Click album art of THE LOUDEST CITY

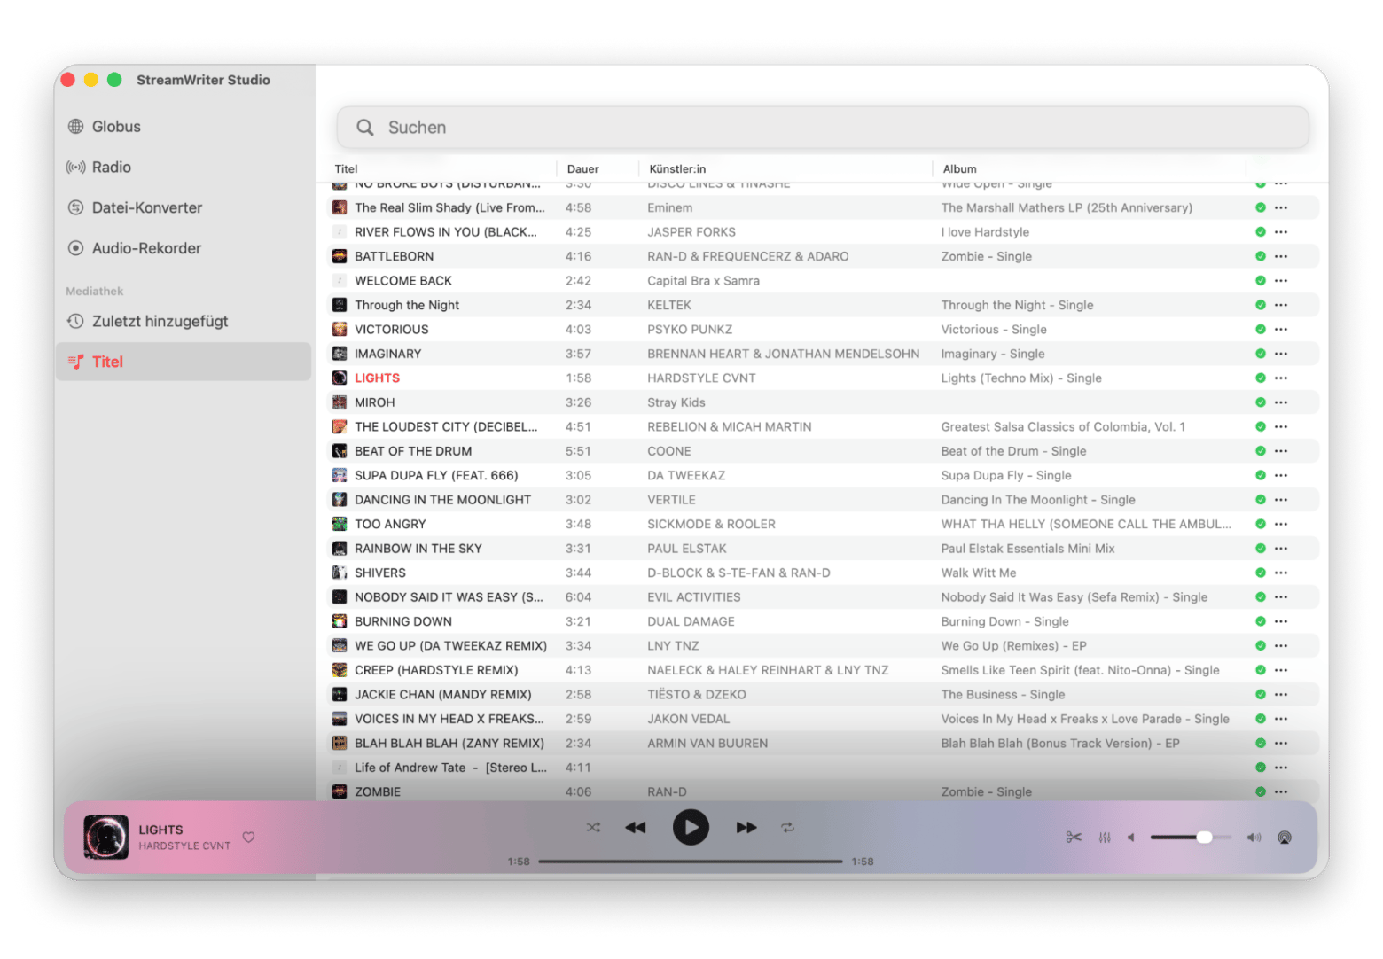tap(340, 427)
